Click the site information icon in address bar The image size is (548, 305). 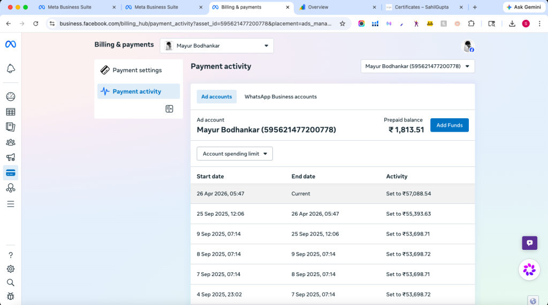pyautogui.click(x=52, y=24)
